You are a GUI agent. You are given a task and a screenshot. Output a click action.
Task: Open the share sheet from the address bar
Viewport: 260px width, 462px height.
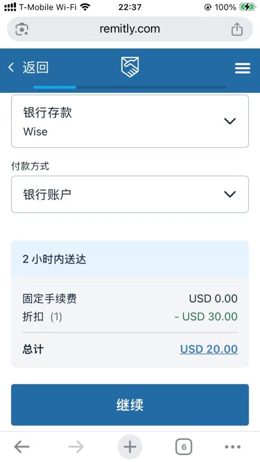coord(237,28)
